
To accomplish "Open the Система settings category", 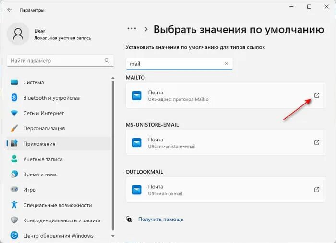I will tap(58, 82).
